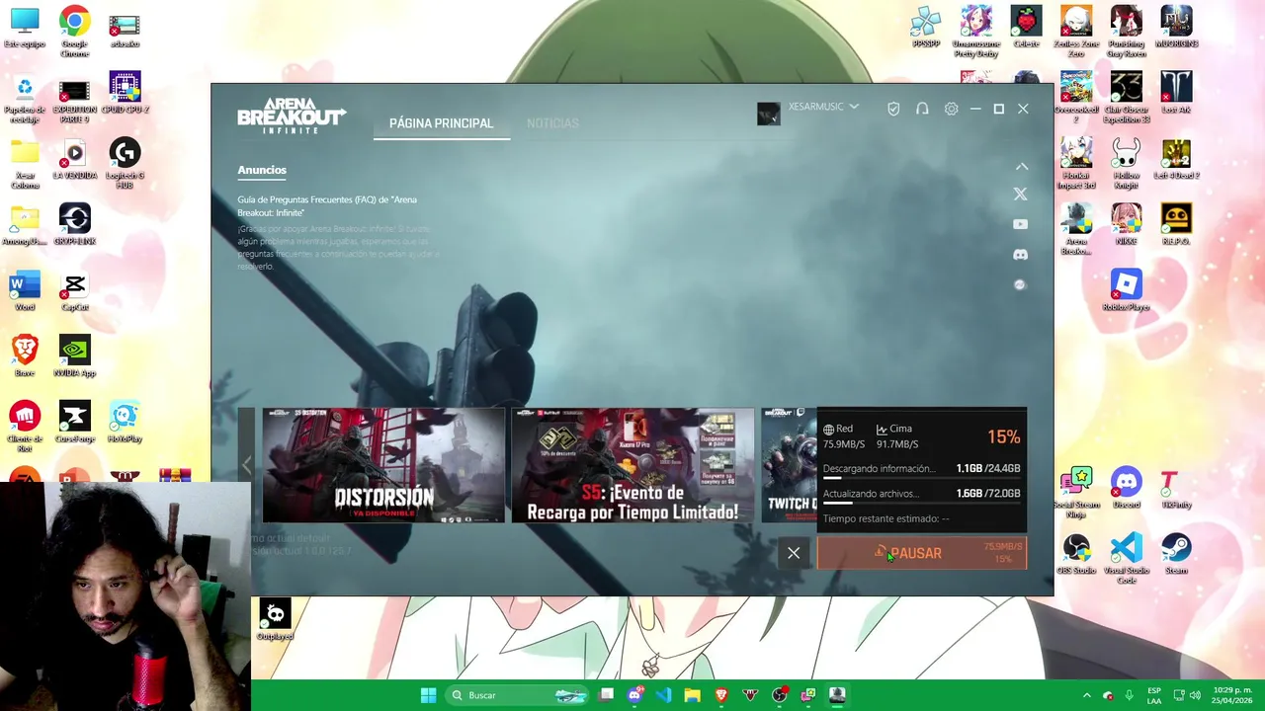Open the TWITCH banner thumbnail
Image resolution: width=1265 pixels, height=711 pixels.
789,465
